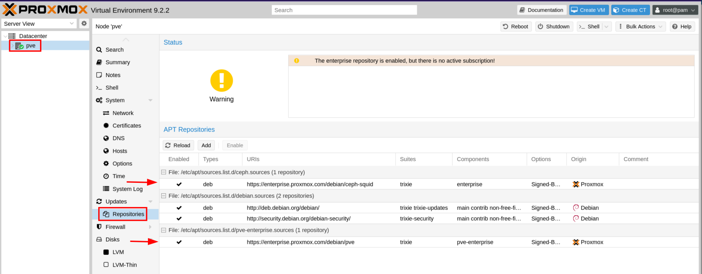702x274 pixels.
Task: Expand the Firewall submenu arrow
Action: coord(150,227)
